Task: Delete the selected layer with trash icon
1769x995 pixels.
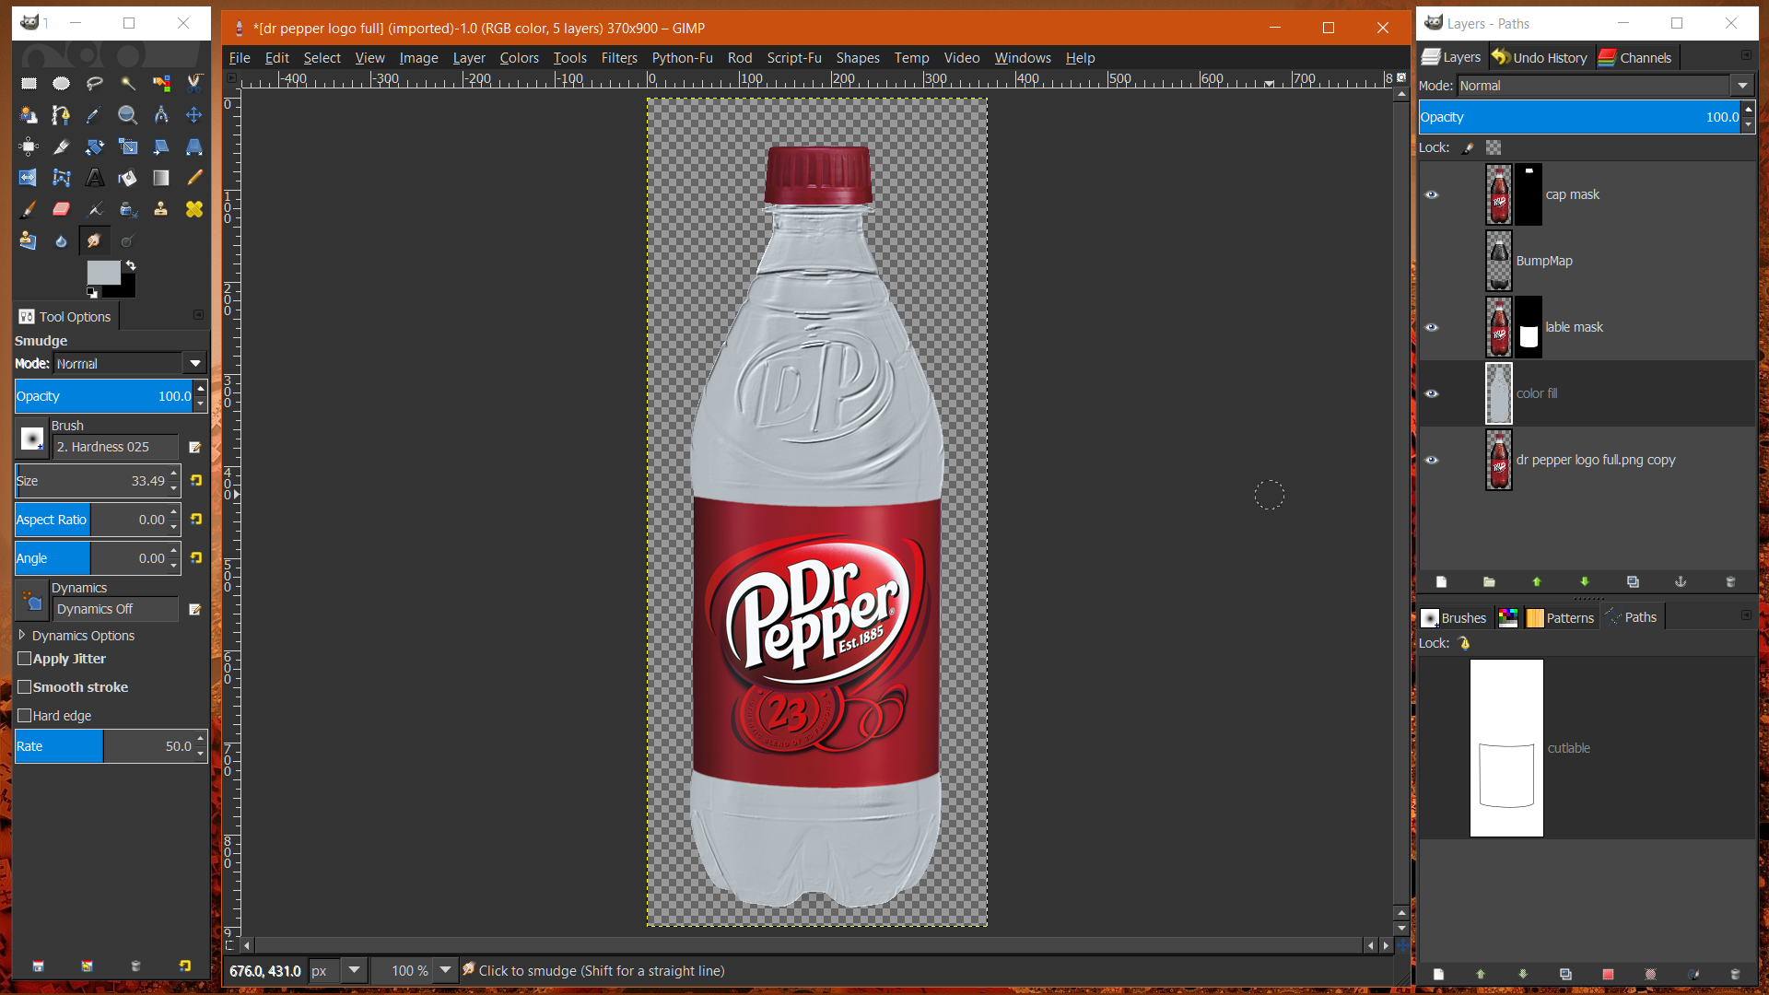Action: (1730, 581)
